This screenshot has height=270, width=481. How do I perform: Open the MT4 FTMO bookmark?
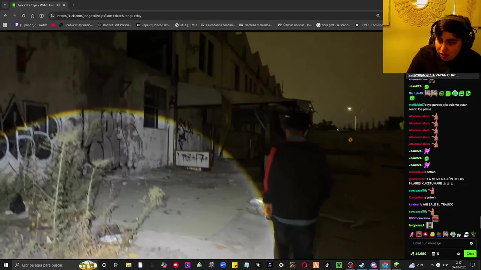tap(186, 25)
